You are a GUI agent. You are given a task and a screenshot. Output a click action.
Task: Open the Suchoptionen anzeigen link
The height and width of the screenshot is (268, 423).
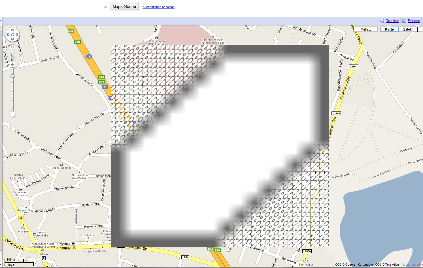(158, 7)
